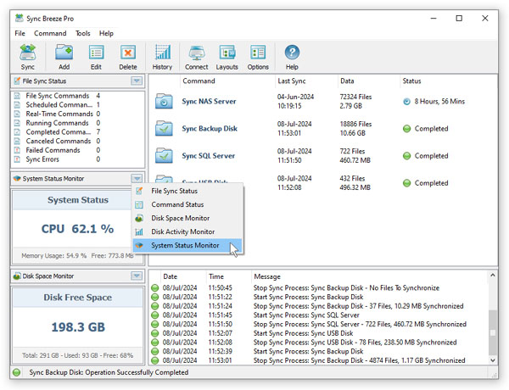Click the green status icon for Sync SQL Server

pos(406,156)
